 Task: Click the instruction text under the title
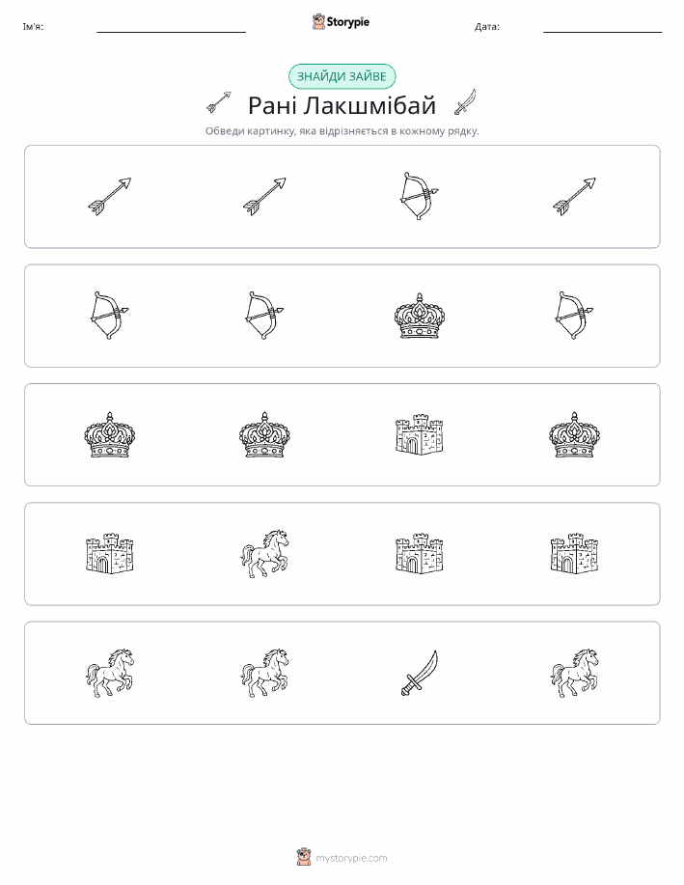point(342,131)
